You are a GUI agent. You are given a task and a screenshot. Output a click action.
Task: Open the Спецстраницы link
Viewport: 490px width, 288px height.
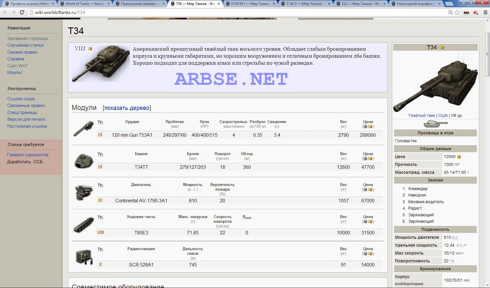tap(22, 113)
